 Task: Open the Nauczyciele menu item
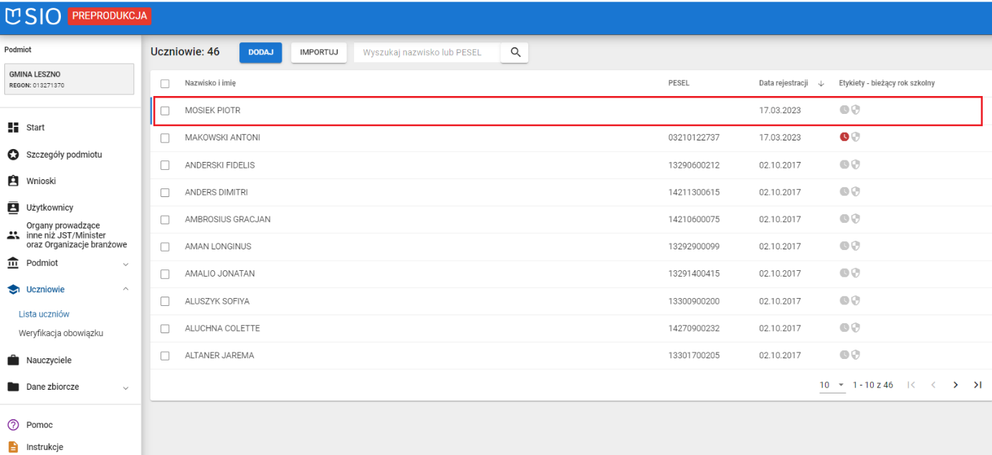click(x=48, y=360)
